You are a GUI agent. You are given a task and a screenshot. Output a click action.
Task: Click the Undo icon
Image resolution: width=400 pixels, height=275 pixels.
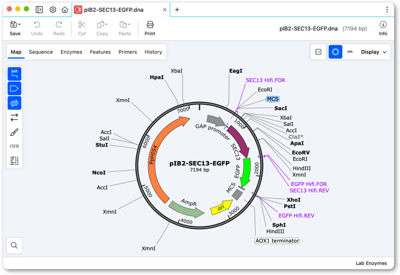[x=37, y=25]
